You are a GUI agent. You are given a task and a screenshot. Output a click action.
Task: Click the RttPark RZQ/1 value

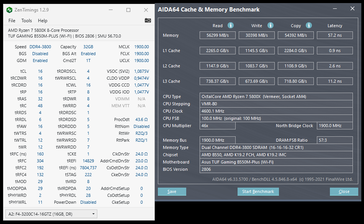coord(142,140)
